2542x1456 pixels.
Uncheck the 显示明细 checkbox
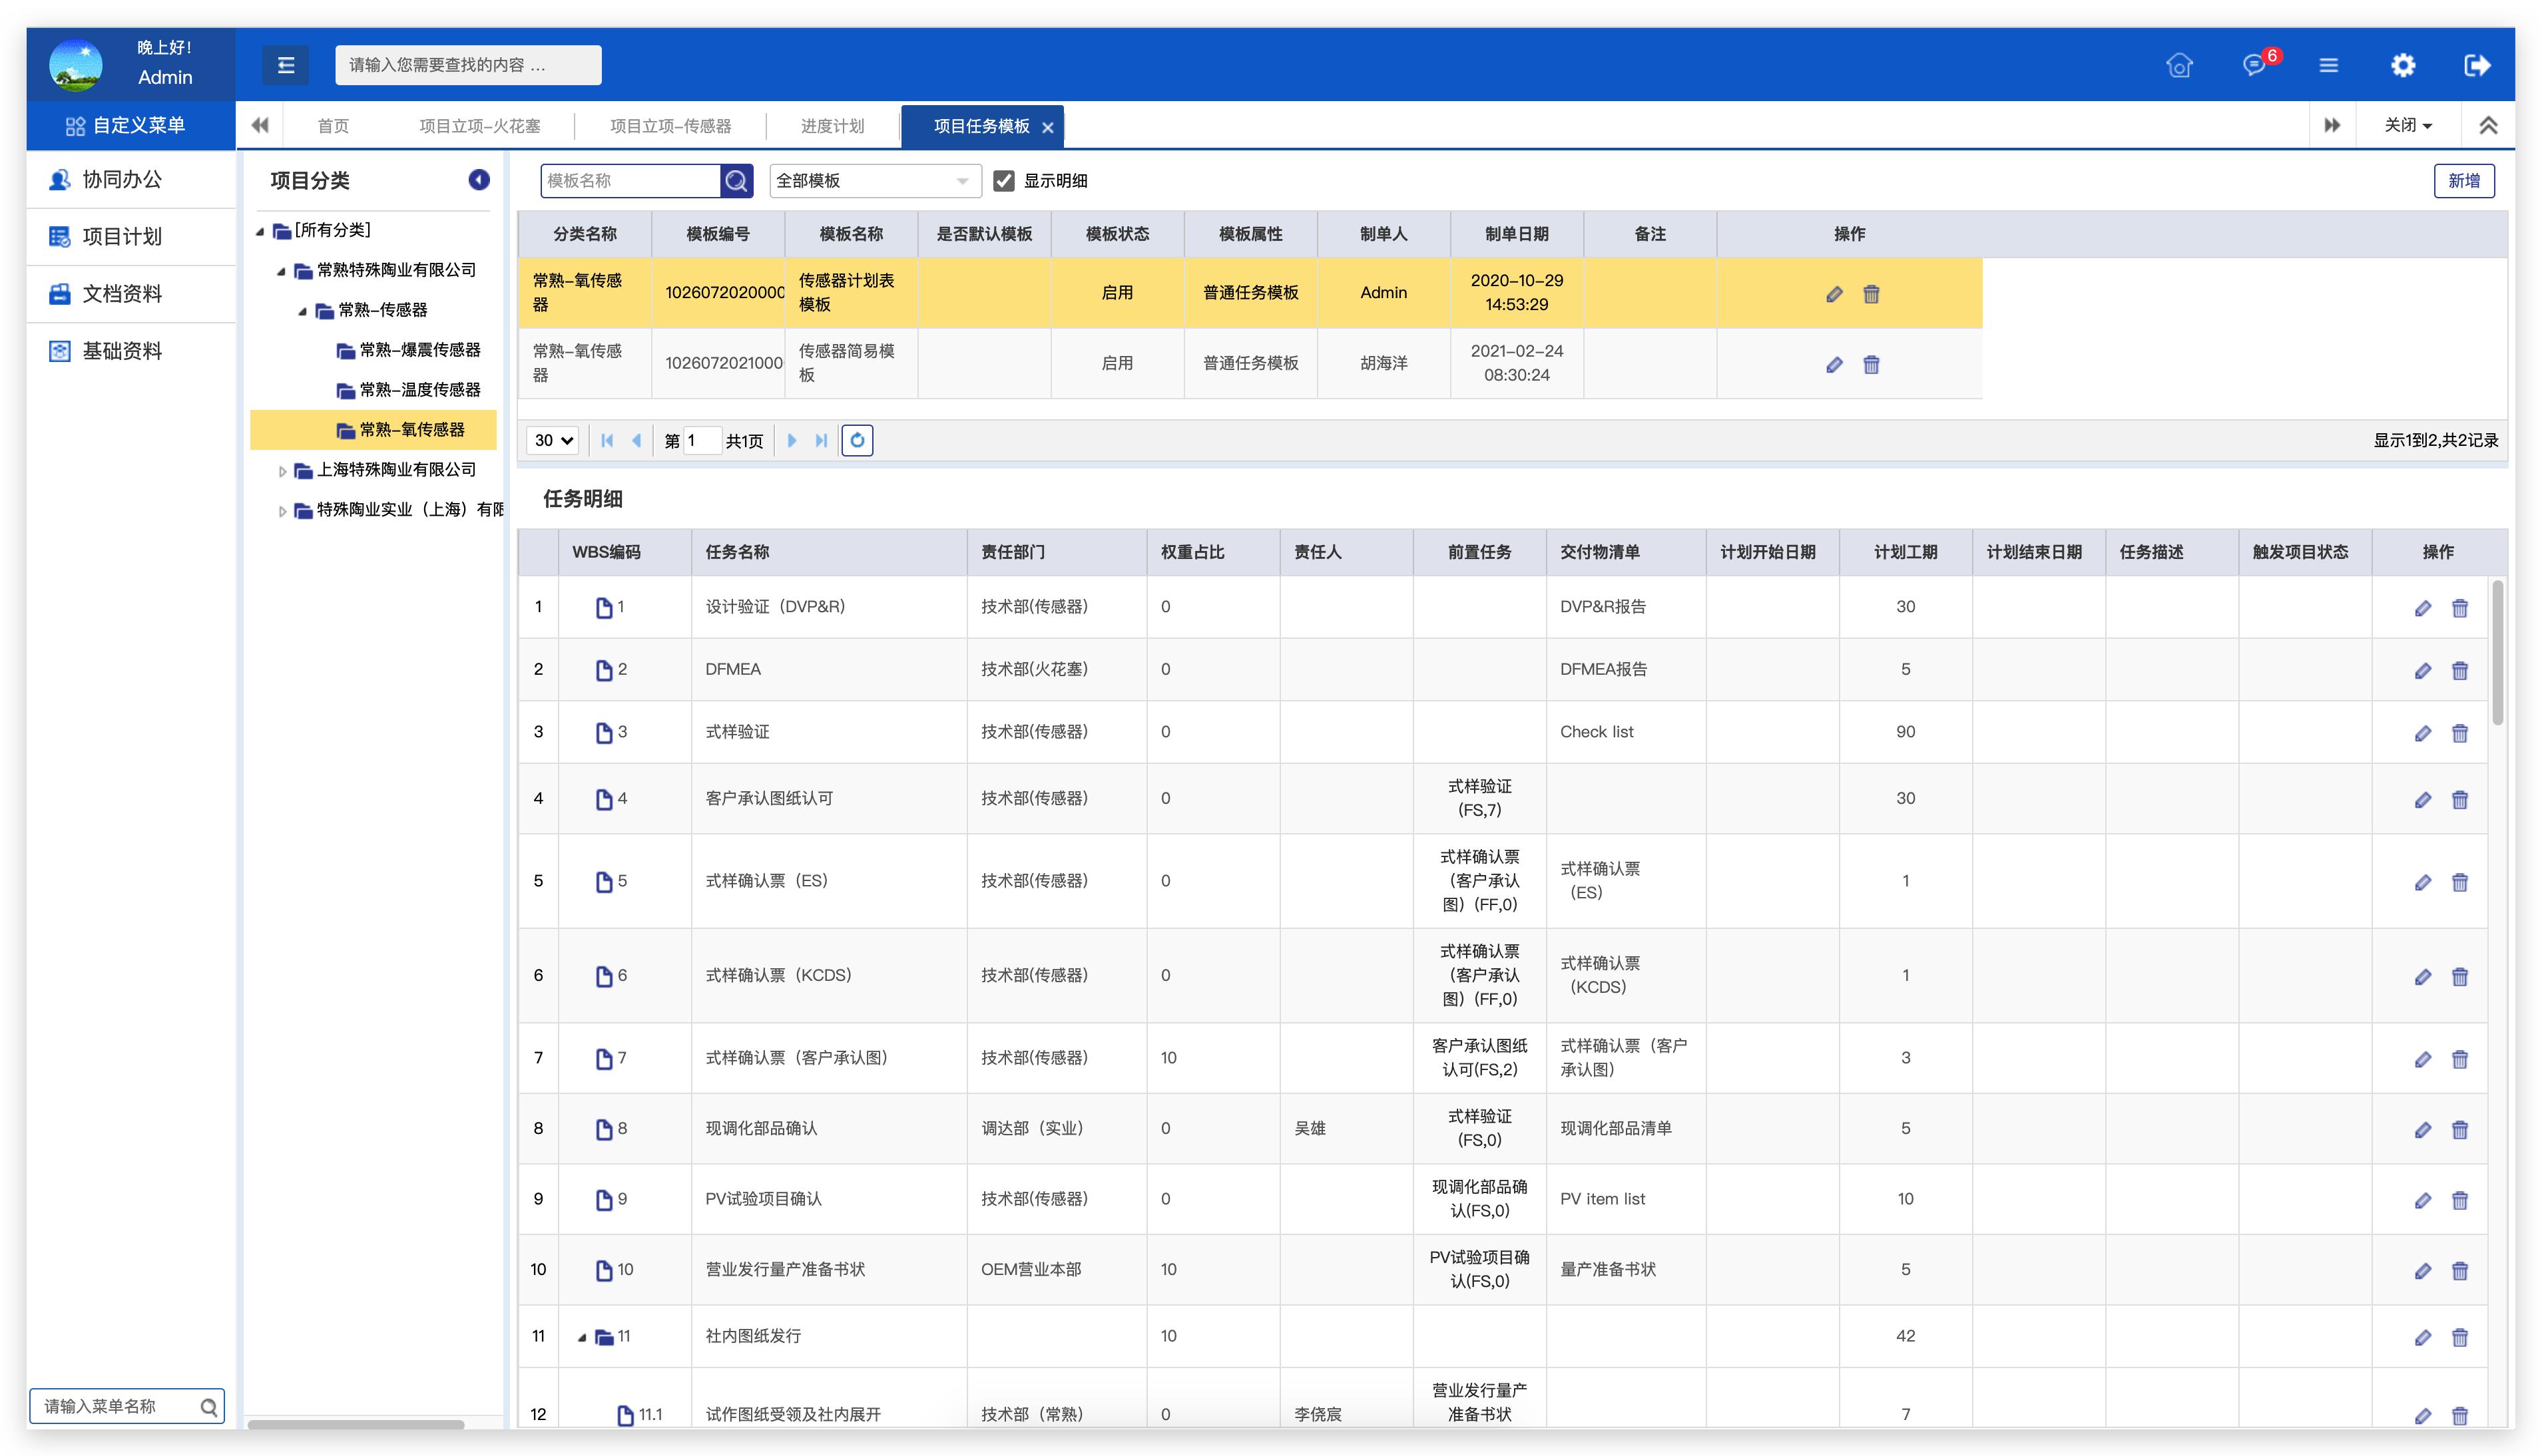point(1003,181)
